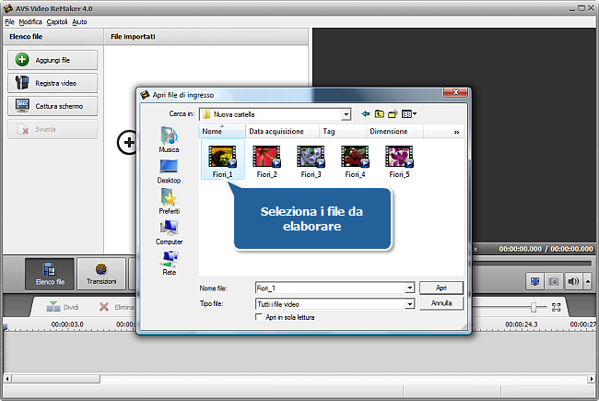599x401 pixels.
Task: Go to Musica location in dialog sidebar
Action: coord(169,139)
